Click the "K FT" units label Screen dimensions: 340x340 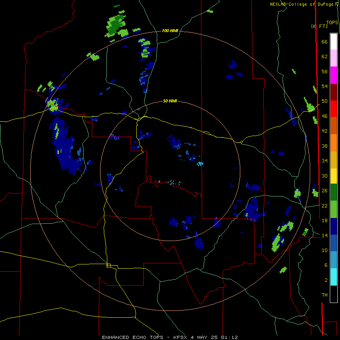(x=320, y=26)
